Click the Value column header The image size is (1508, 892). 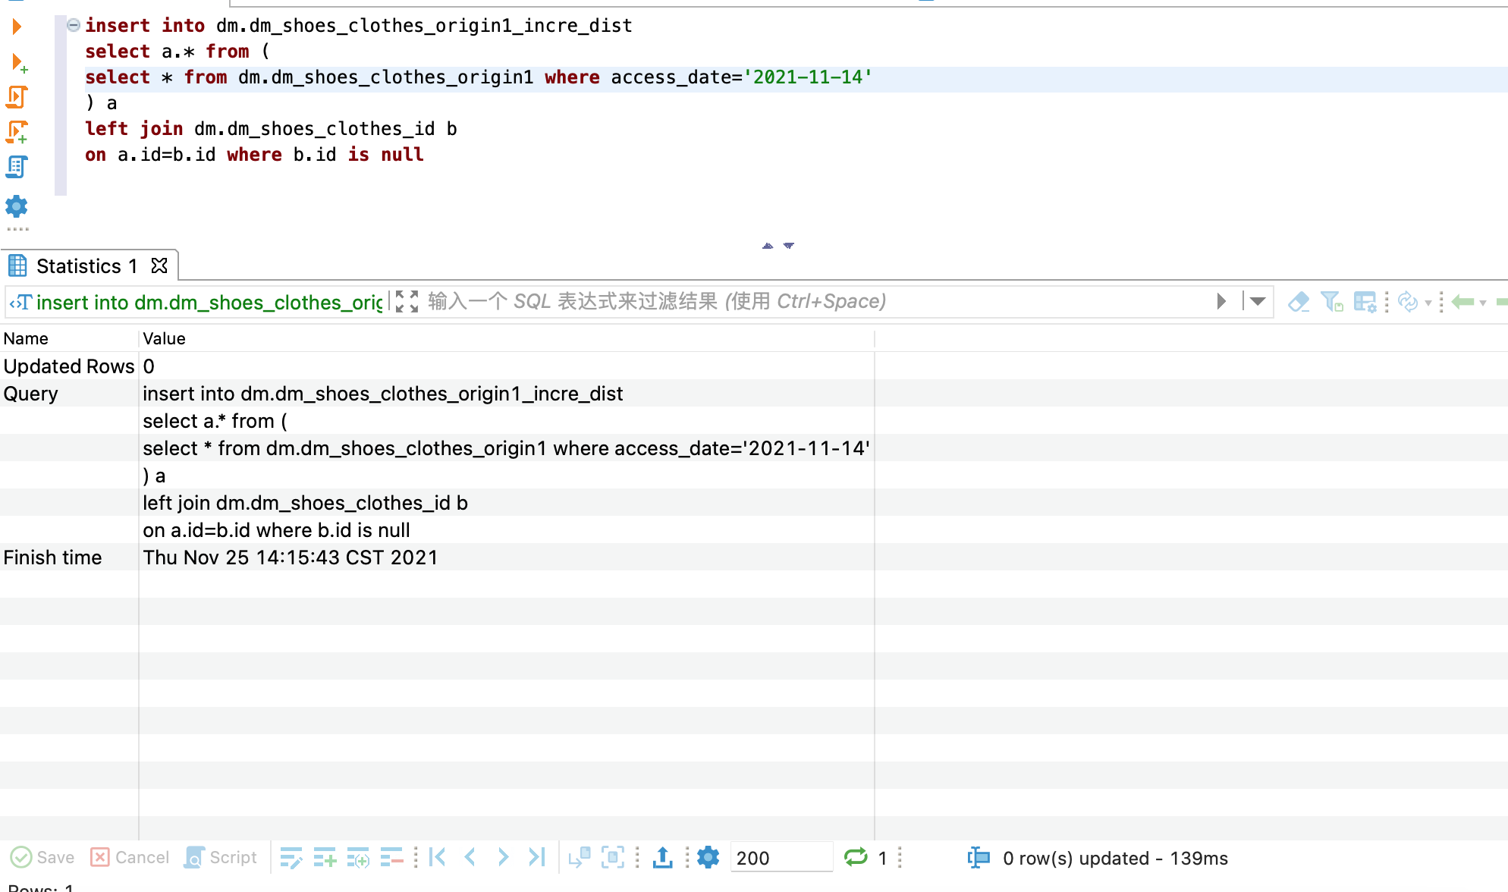[x=507, y=338]
